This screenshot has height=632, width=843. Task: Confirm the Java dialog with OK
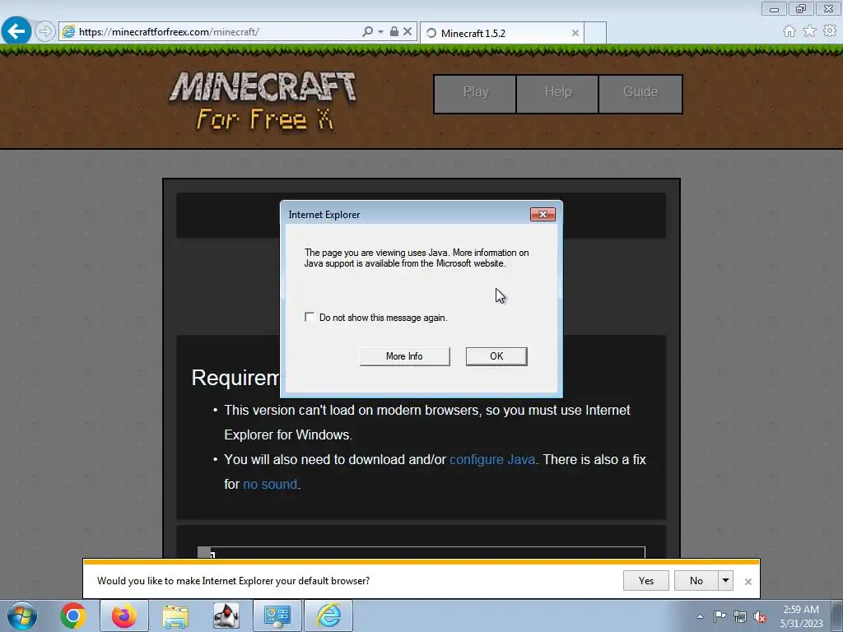pyautogui.click(x=496, y=356)
